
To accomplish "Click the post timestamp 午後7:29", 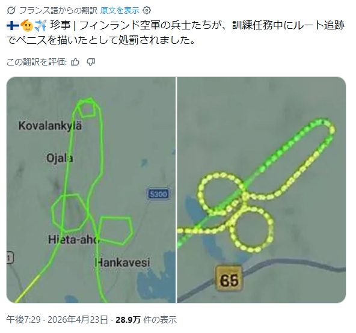I will (23, 319).
